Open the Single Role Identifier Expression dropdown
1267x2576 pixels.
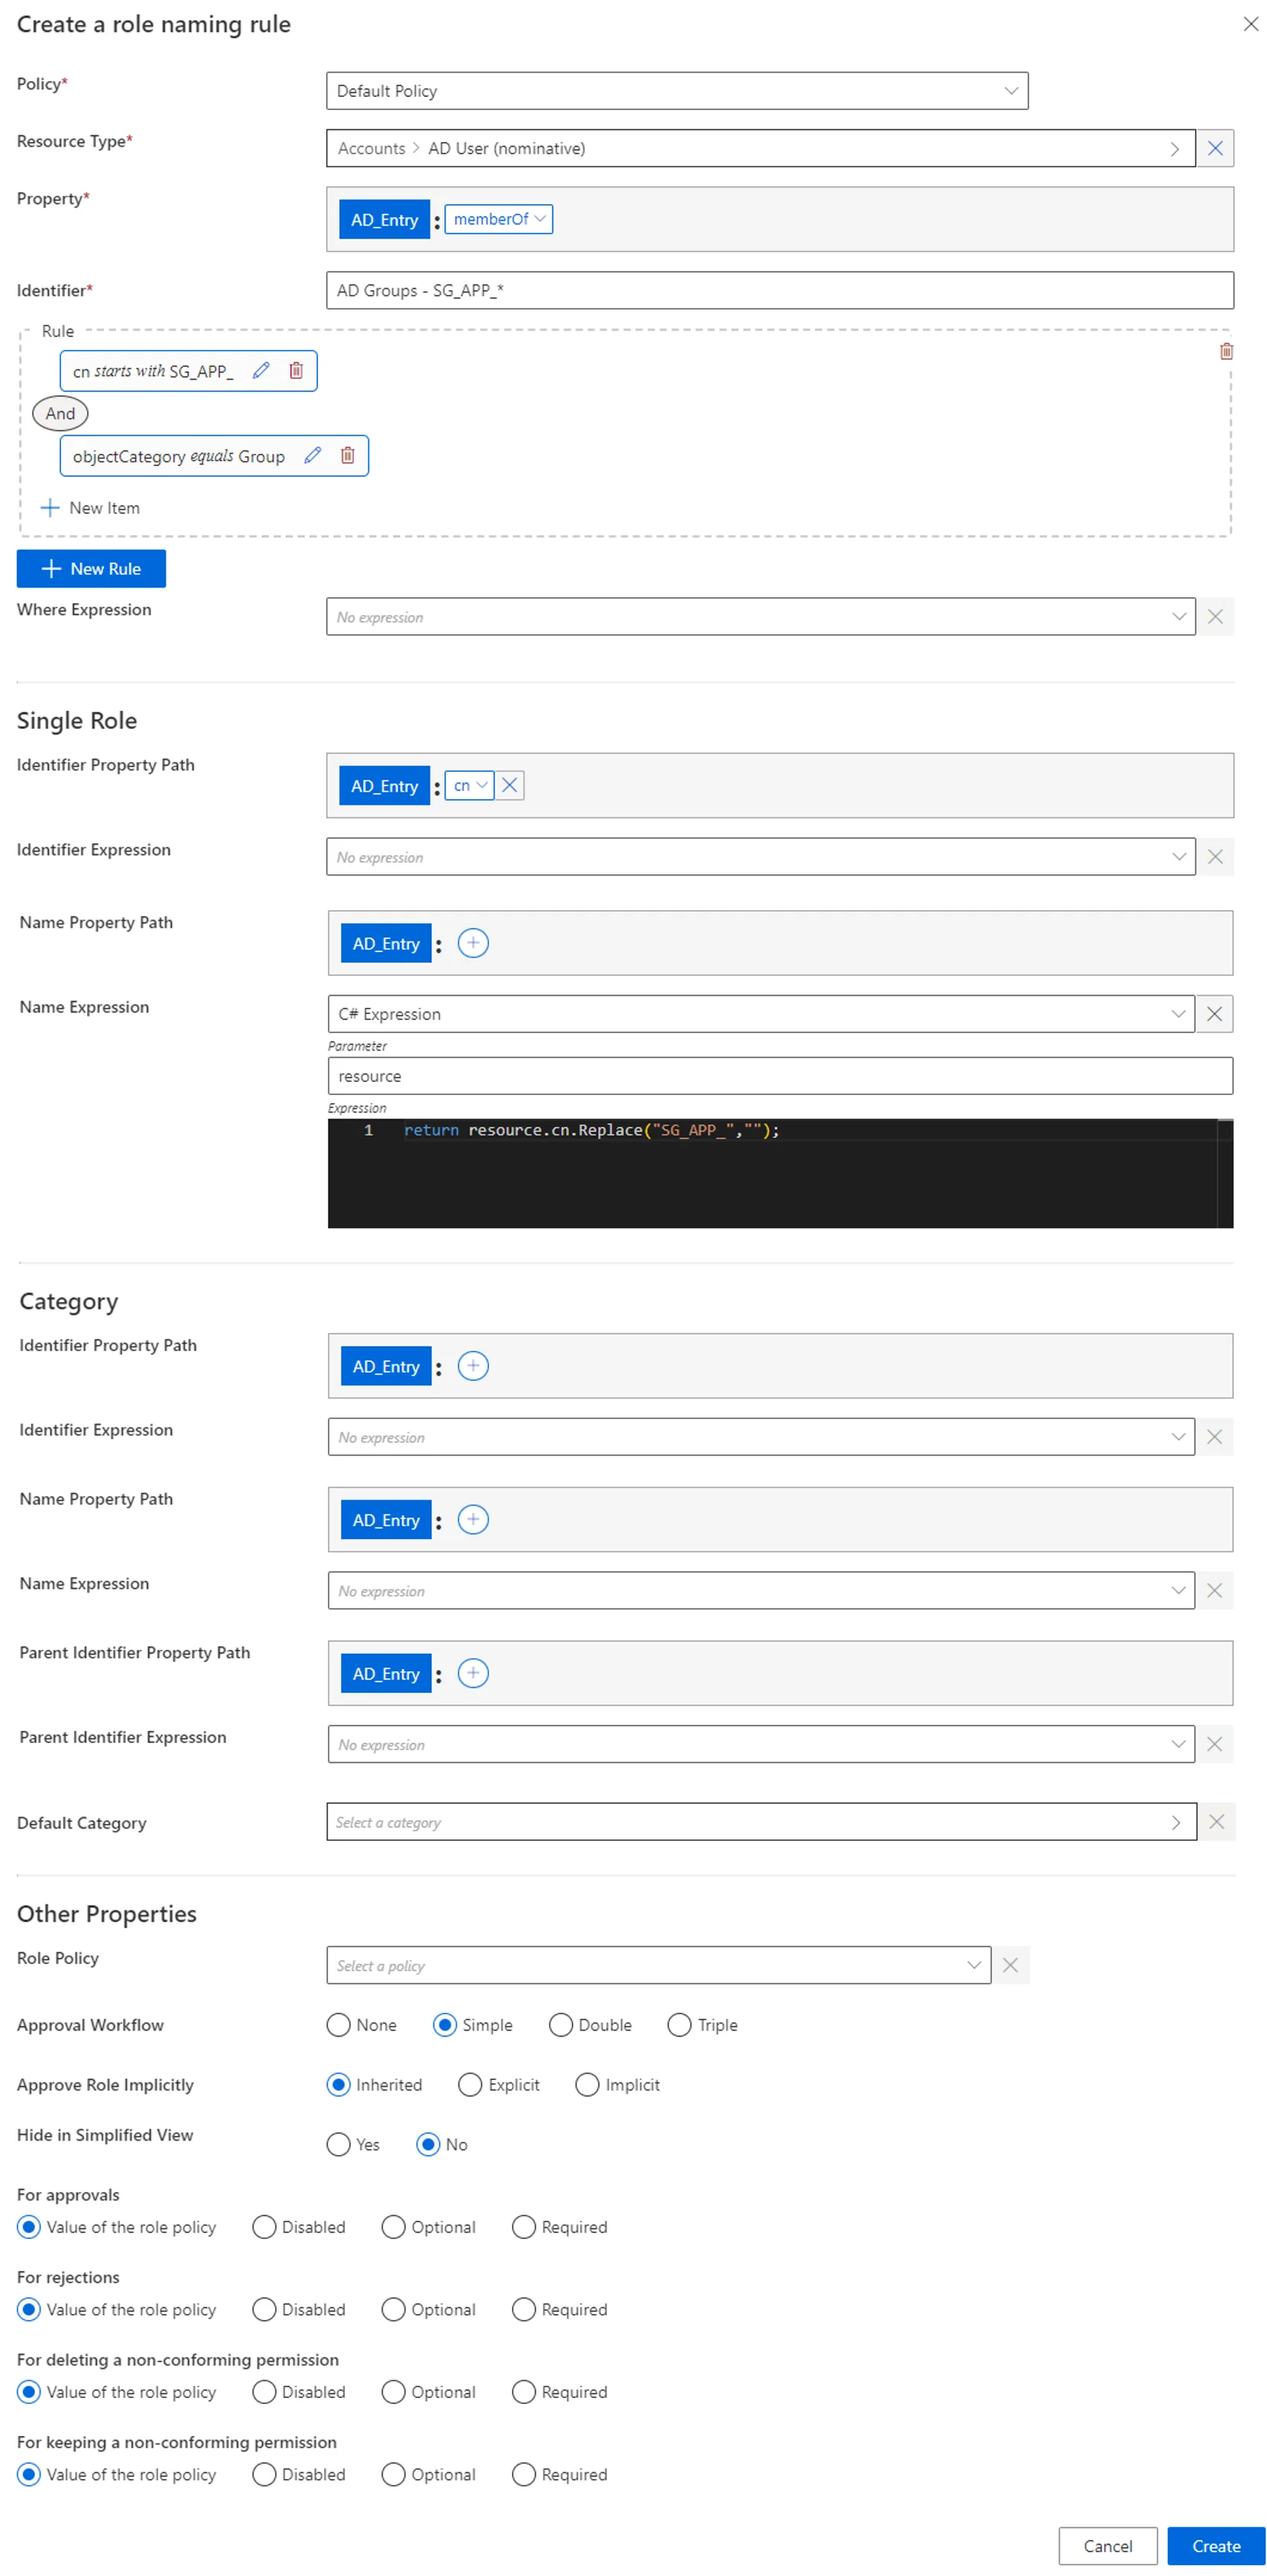click(761, 857)
